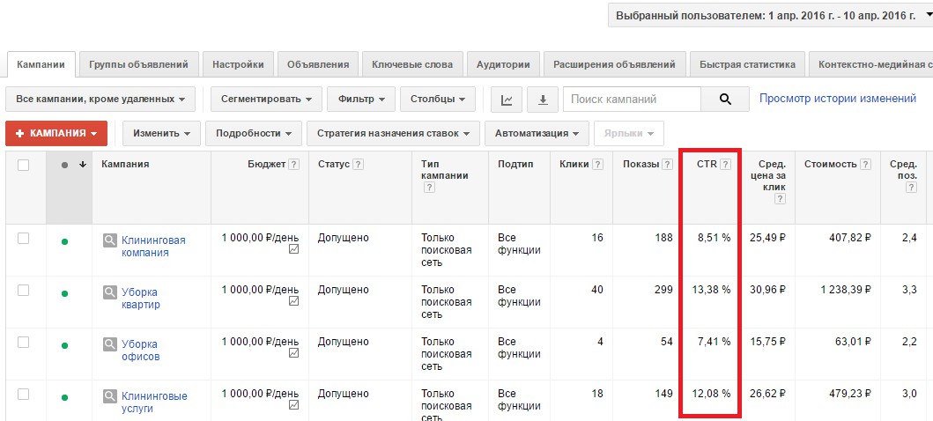Open the Клининговые услуги campaign link
The image size is (933, 421).
(155, 403)
